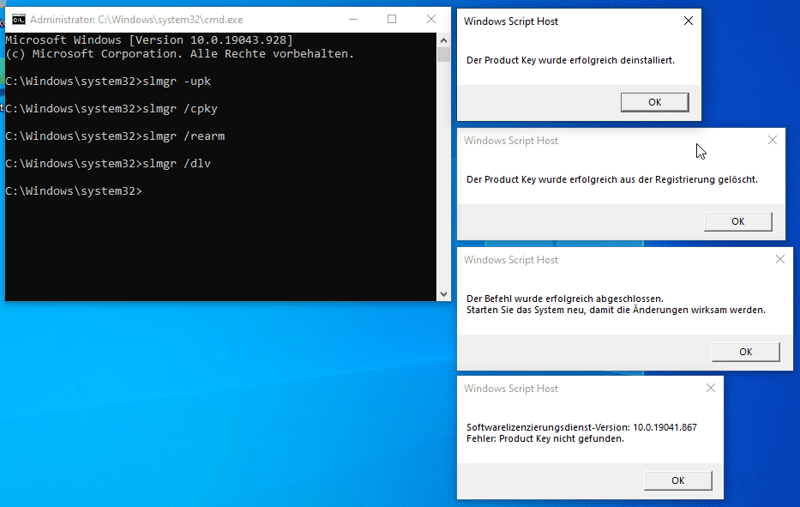The width and height of the screenshot is (800, 507).
Task: Maximize the Administrator cmd.exe window
Action: coord(392,20)
